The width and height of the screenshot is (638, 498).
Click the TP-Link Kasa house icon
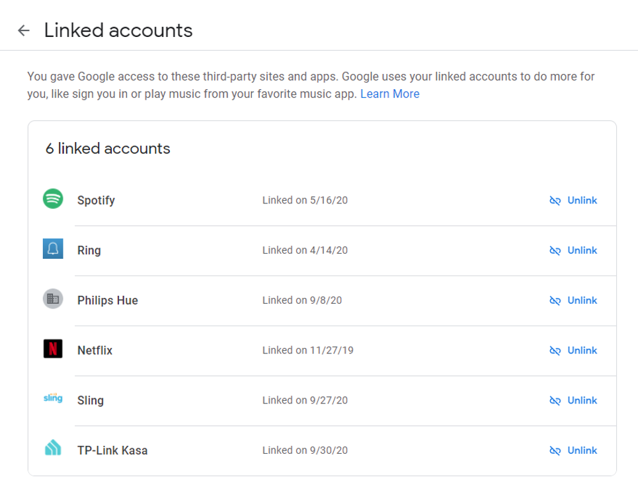pos(53,448)
